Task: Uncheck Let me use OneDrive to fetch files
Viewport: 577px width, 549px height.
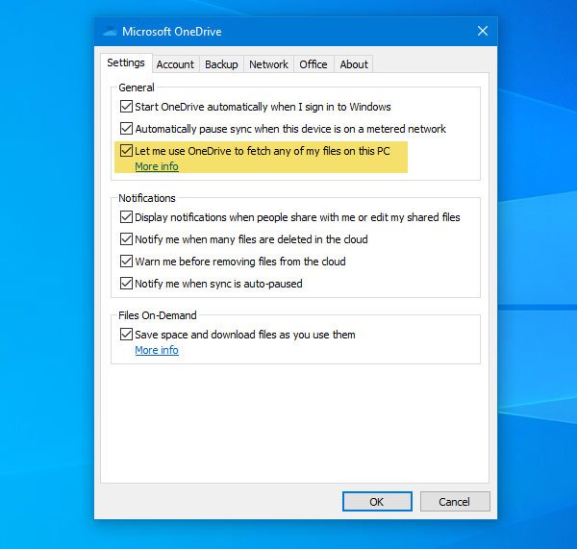Action: [126, 151]
